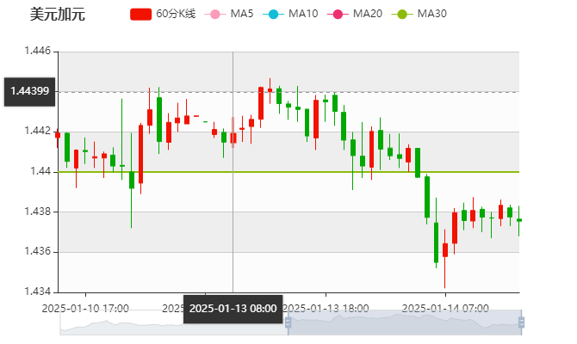Click the highlighted selected range in the zoom bar
The height and width of the screenshot is (344, 577).
405,322
